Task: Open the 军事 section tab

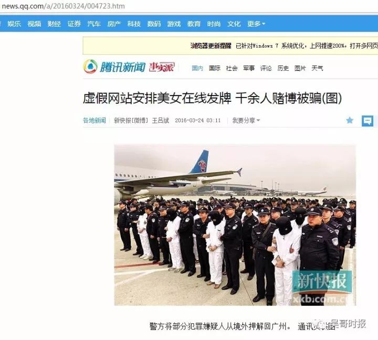Action: tap(249, 68)
